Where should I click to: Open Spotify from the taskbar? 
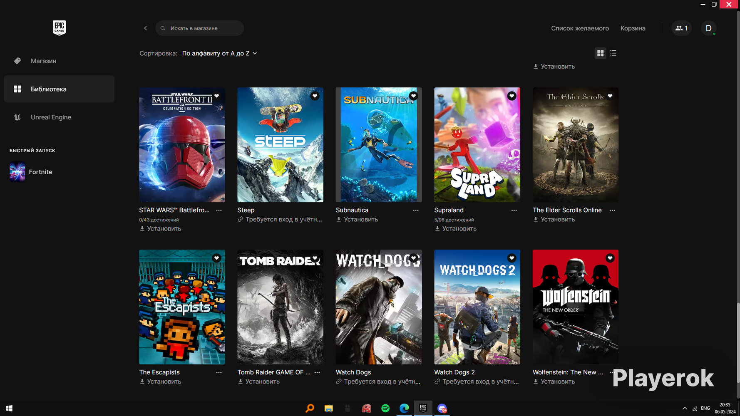click(385, 409)
